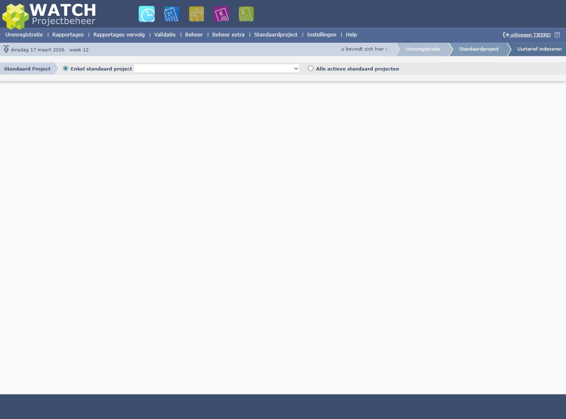Click the Uurtarief indexeren breadcrumb

539,49
